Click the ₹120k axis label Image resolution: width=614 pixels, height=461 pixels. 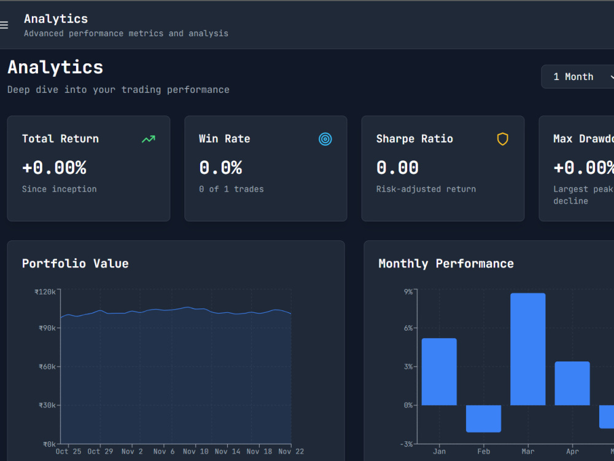pos(45,291)
